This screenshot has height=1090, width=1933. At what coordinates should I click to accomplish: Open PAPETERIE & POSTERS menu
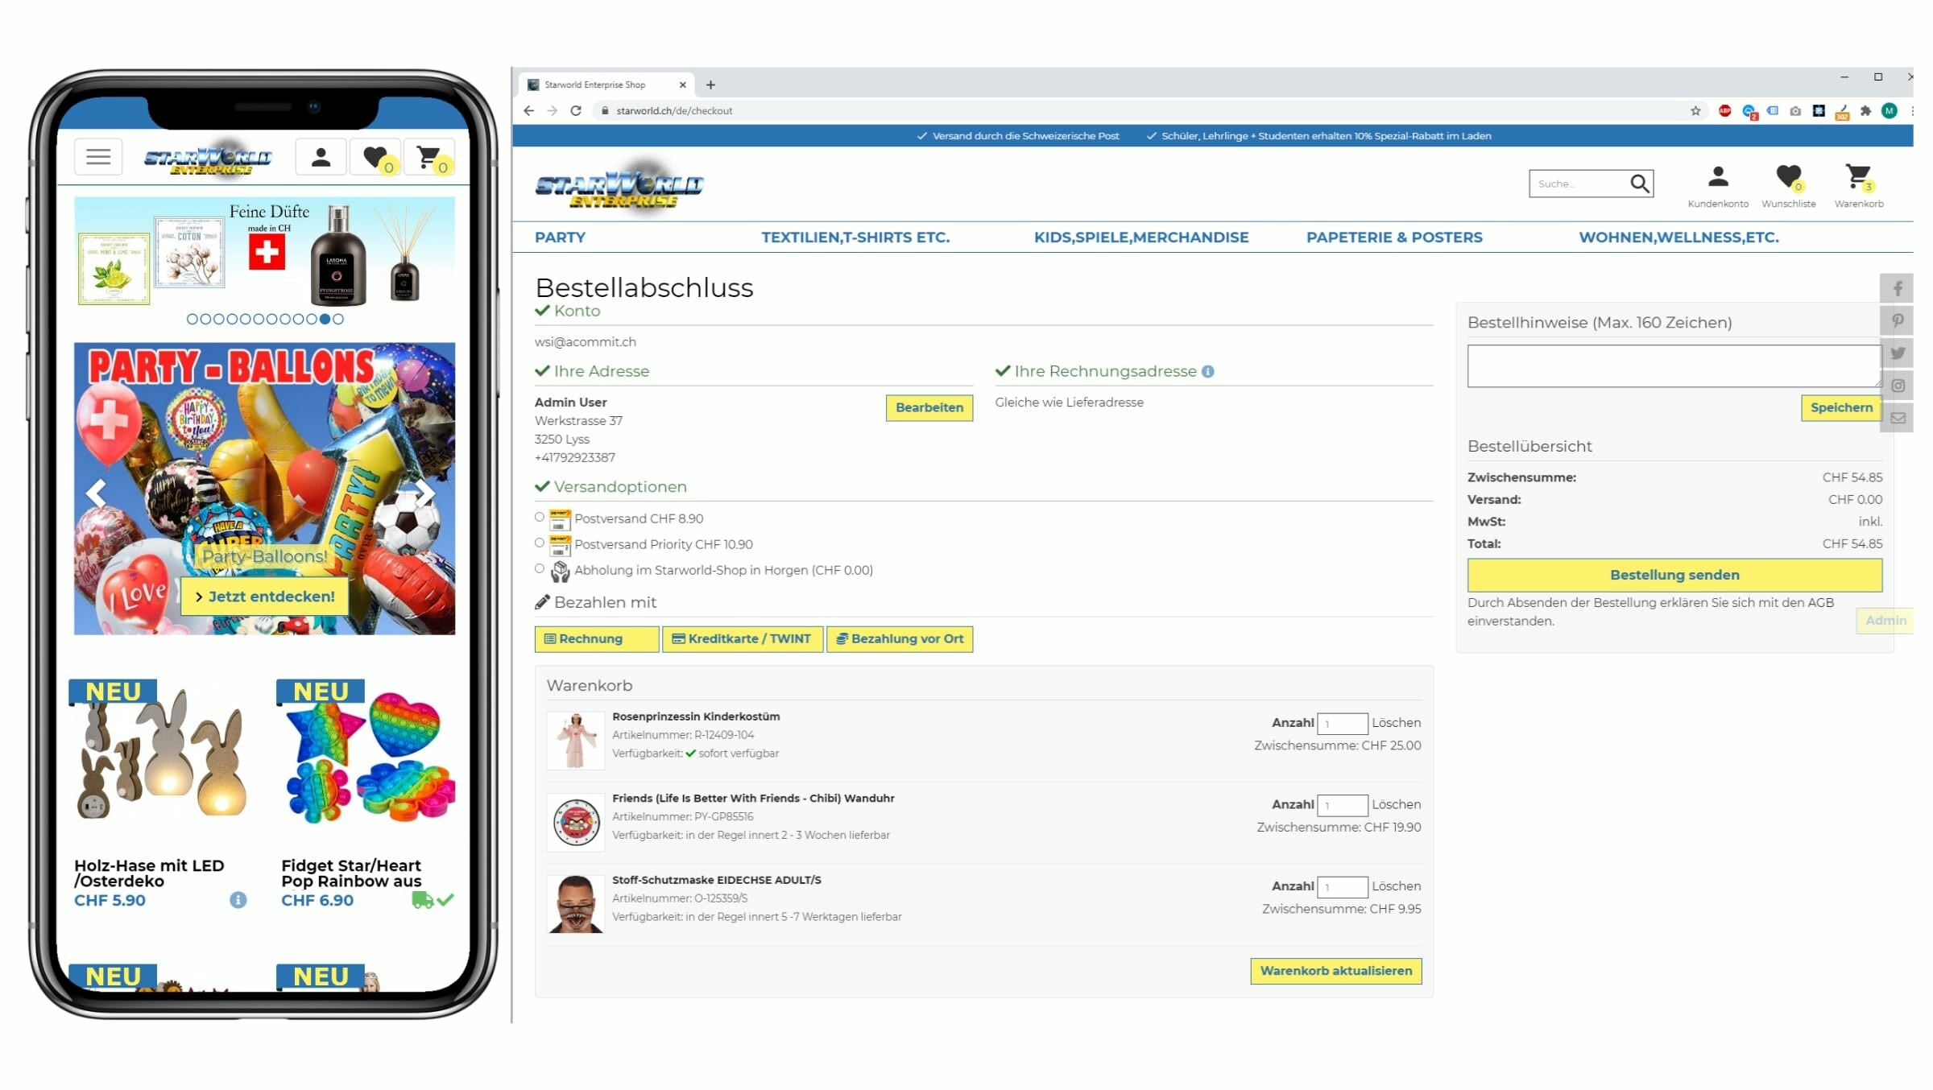pyautogui.click(x=1394, y=237)
